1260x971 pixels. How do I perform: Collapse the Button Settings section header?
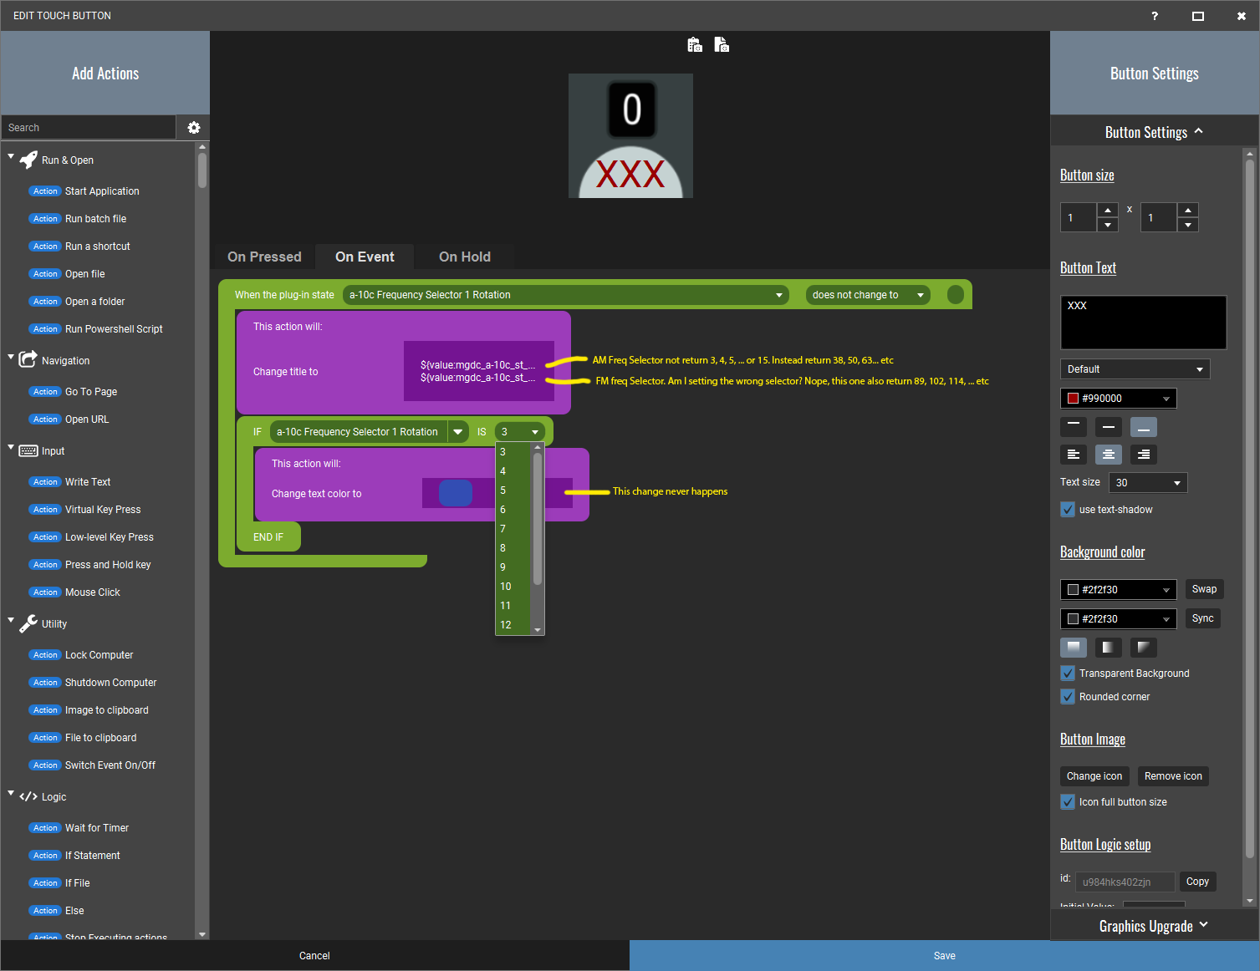click(1154, 132)
